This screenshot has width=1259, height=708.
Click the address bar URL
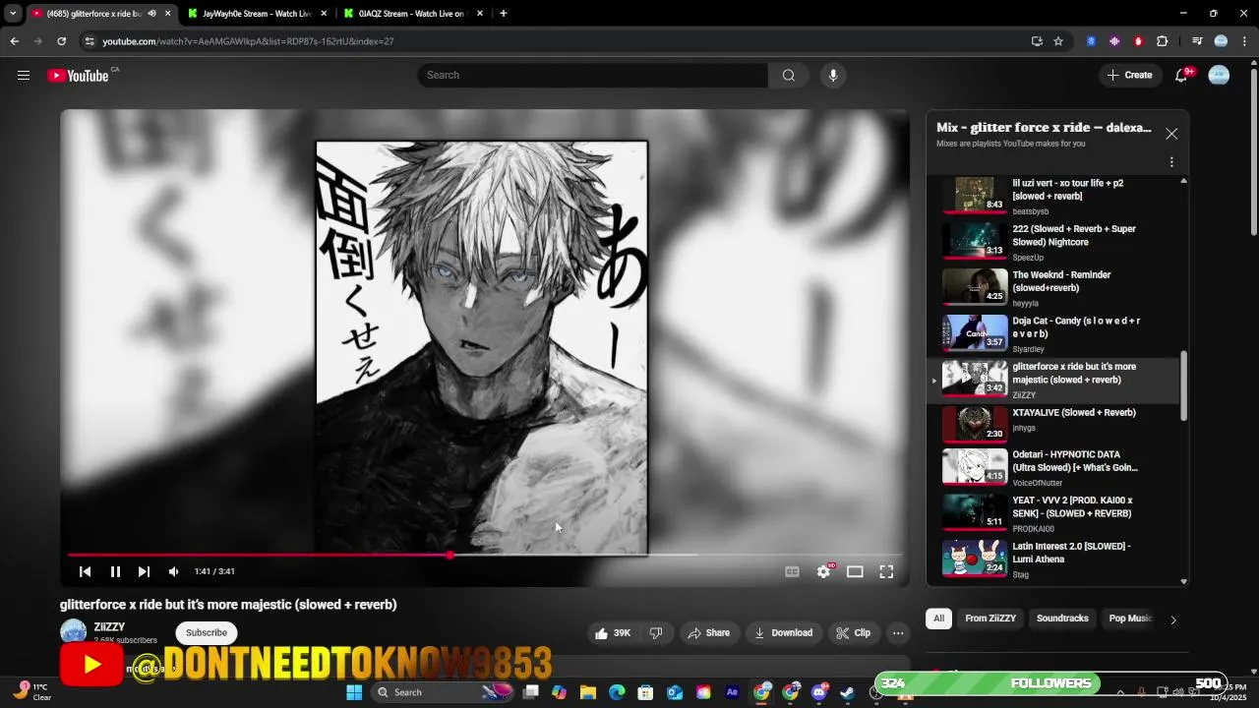pos(249,41)
